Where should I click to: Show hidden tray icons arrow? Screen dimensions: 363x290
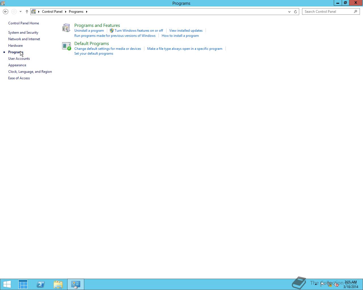click(x=316, y=284)
